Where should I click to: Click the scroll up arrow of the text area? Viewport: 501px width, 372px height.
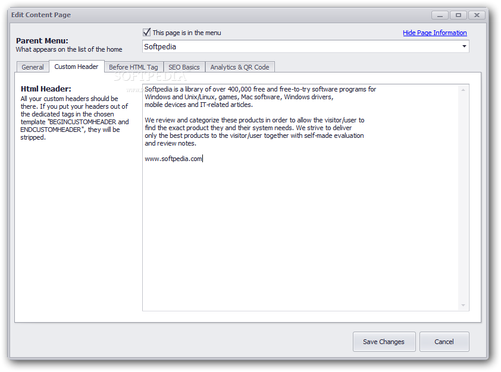[x=463, y=90]
